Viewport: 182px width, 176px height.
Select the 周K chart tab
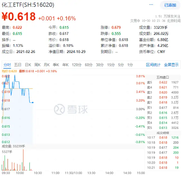click(x=37, y=65)
